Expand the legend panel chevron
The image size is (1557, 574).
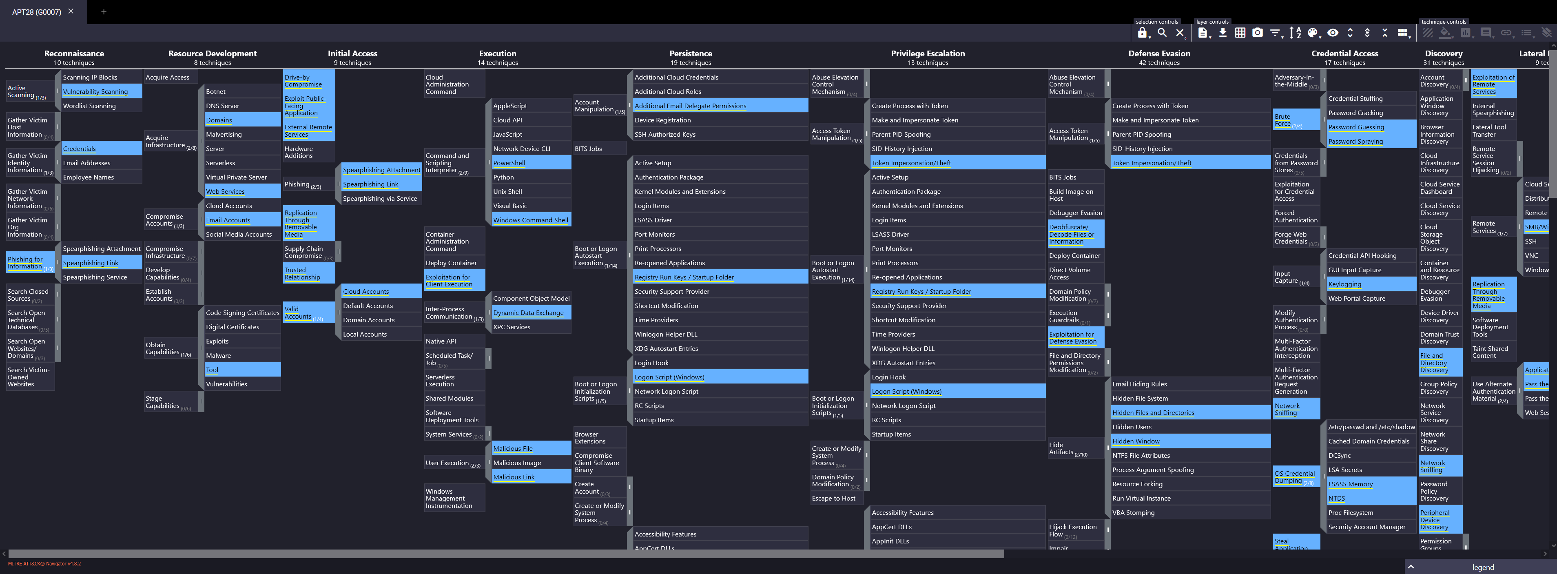point(1411,567)
